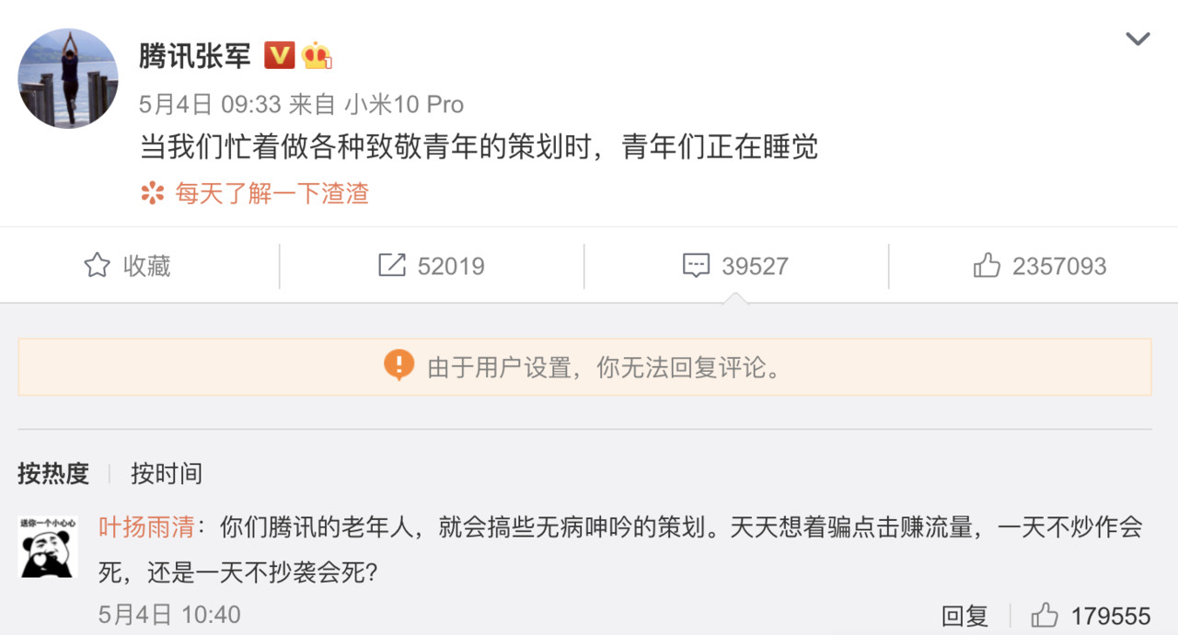The width and height of the screenshot is (1178, 635).
Task: Click the orange verified V badge
Action: click(280, 56)
